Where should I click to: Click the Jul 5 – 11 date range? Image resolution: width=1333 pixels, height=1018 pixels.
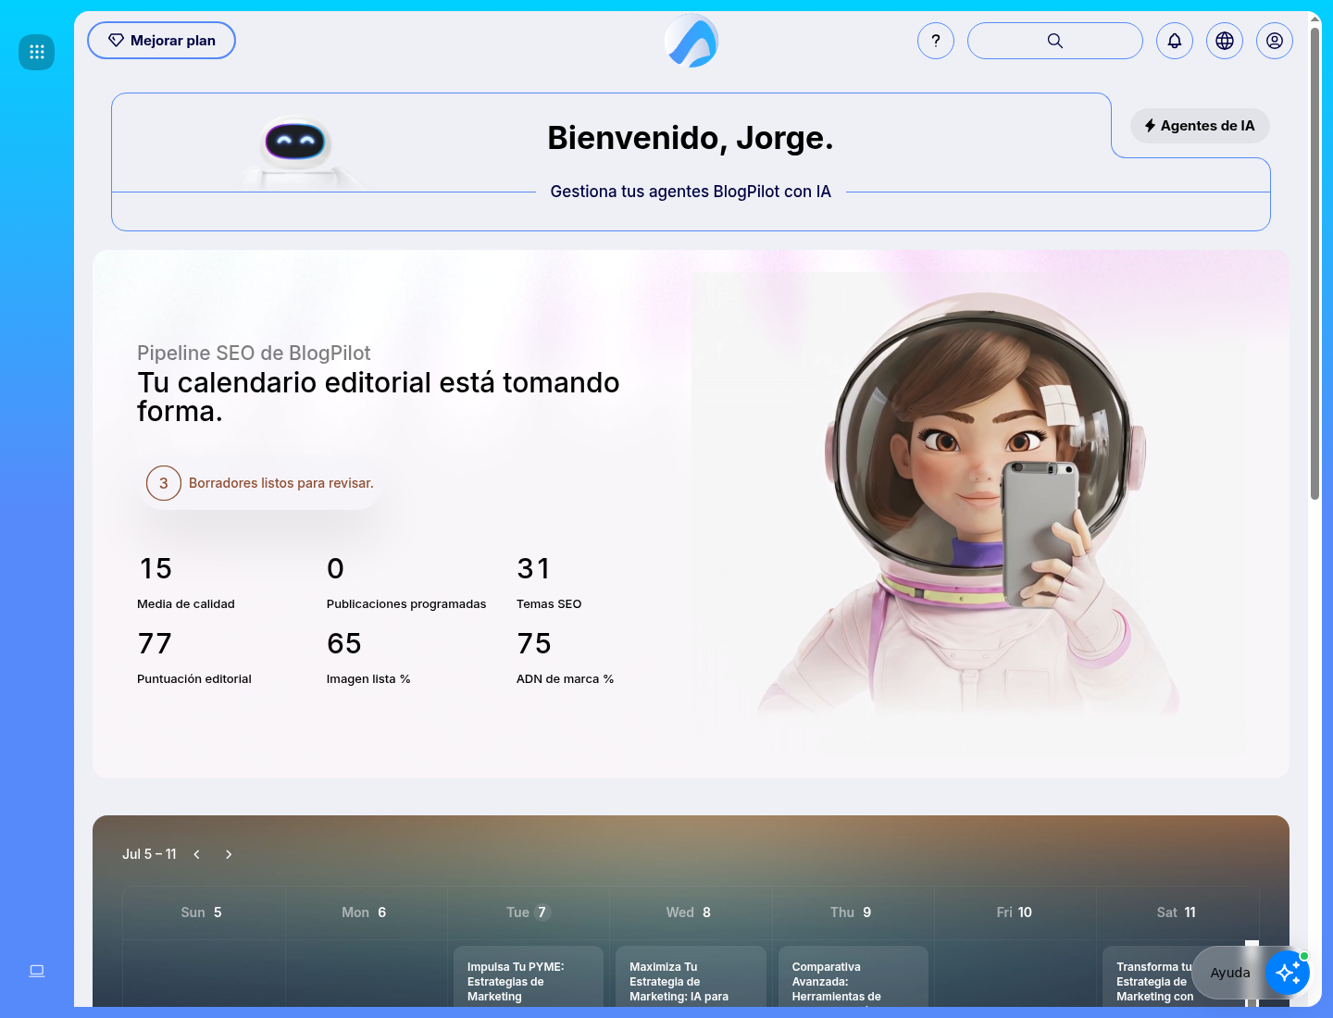(x=149, y=854)
